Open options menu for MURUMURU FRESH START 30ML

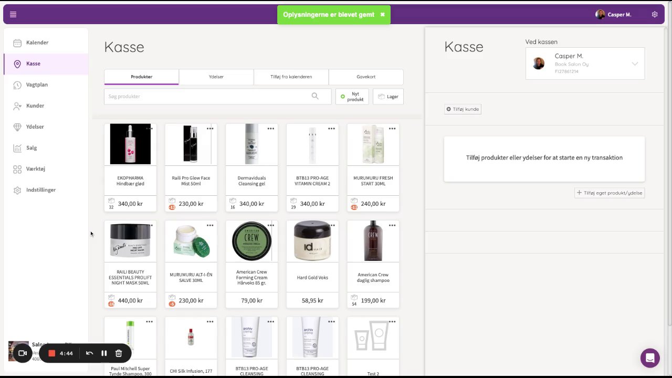pyautogui.click(x=392, y=129)
